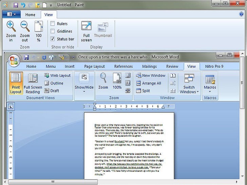Screen dimensions: 247x185
Task: Open the Paint file menu button
Action: coord(12,14)
